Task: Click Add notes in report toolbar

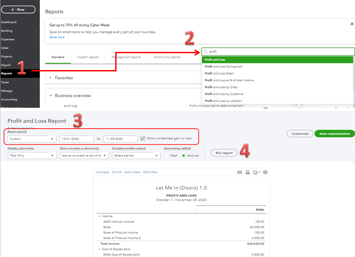Action: click(132, 172)
